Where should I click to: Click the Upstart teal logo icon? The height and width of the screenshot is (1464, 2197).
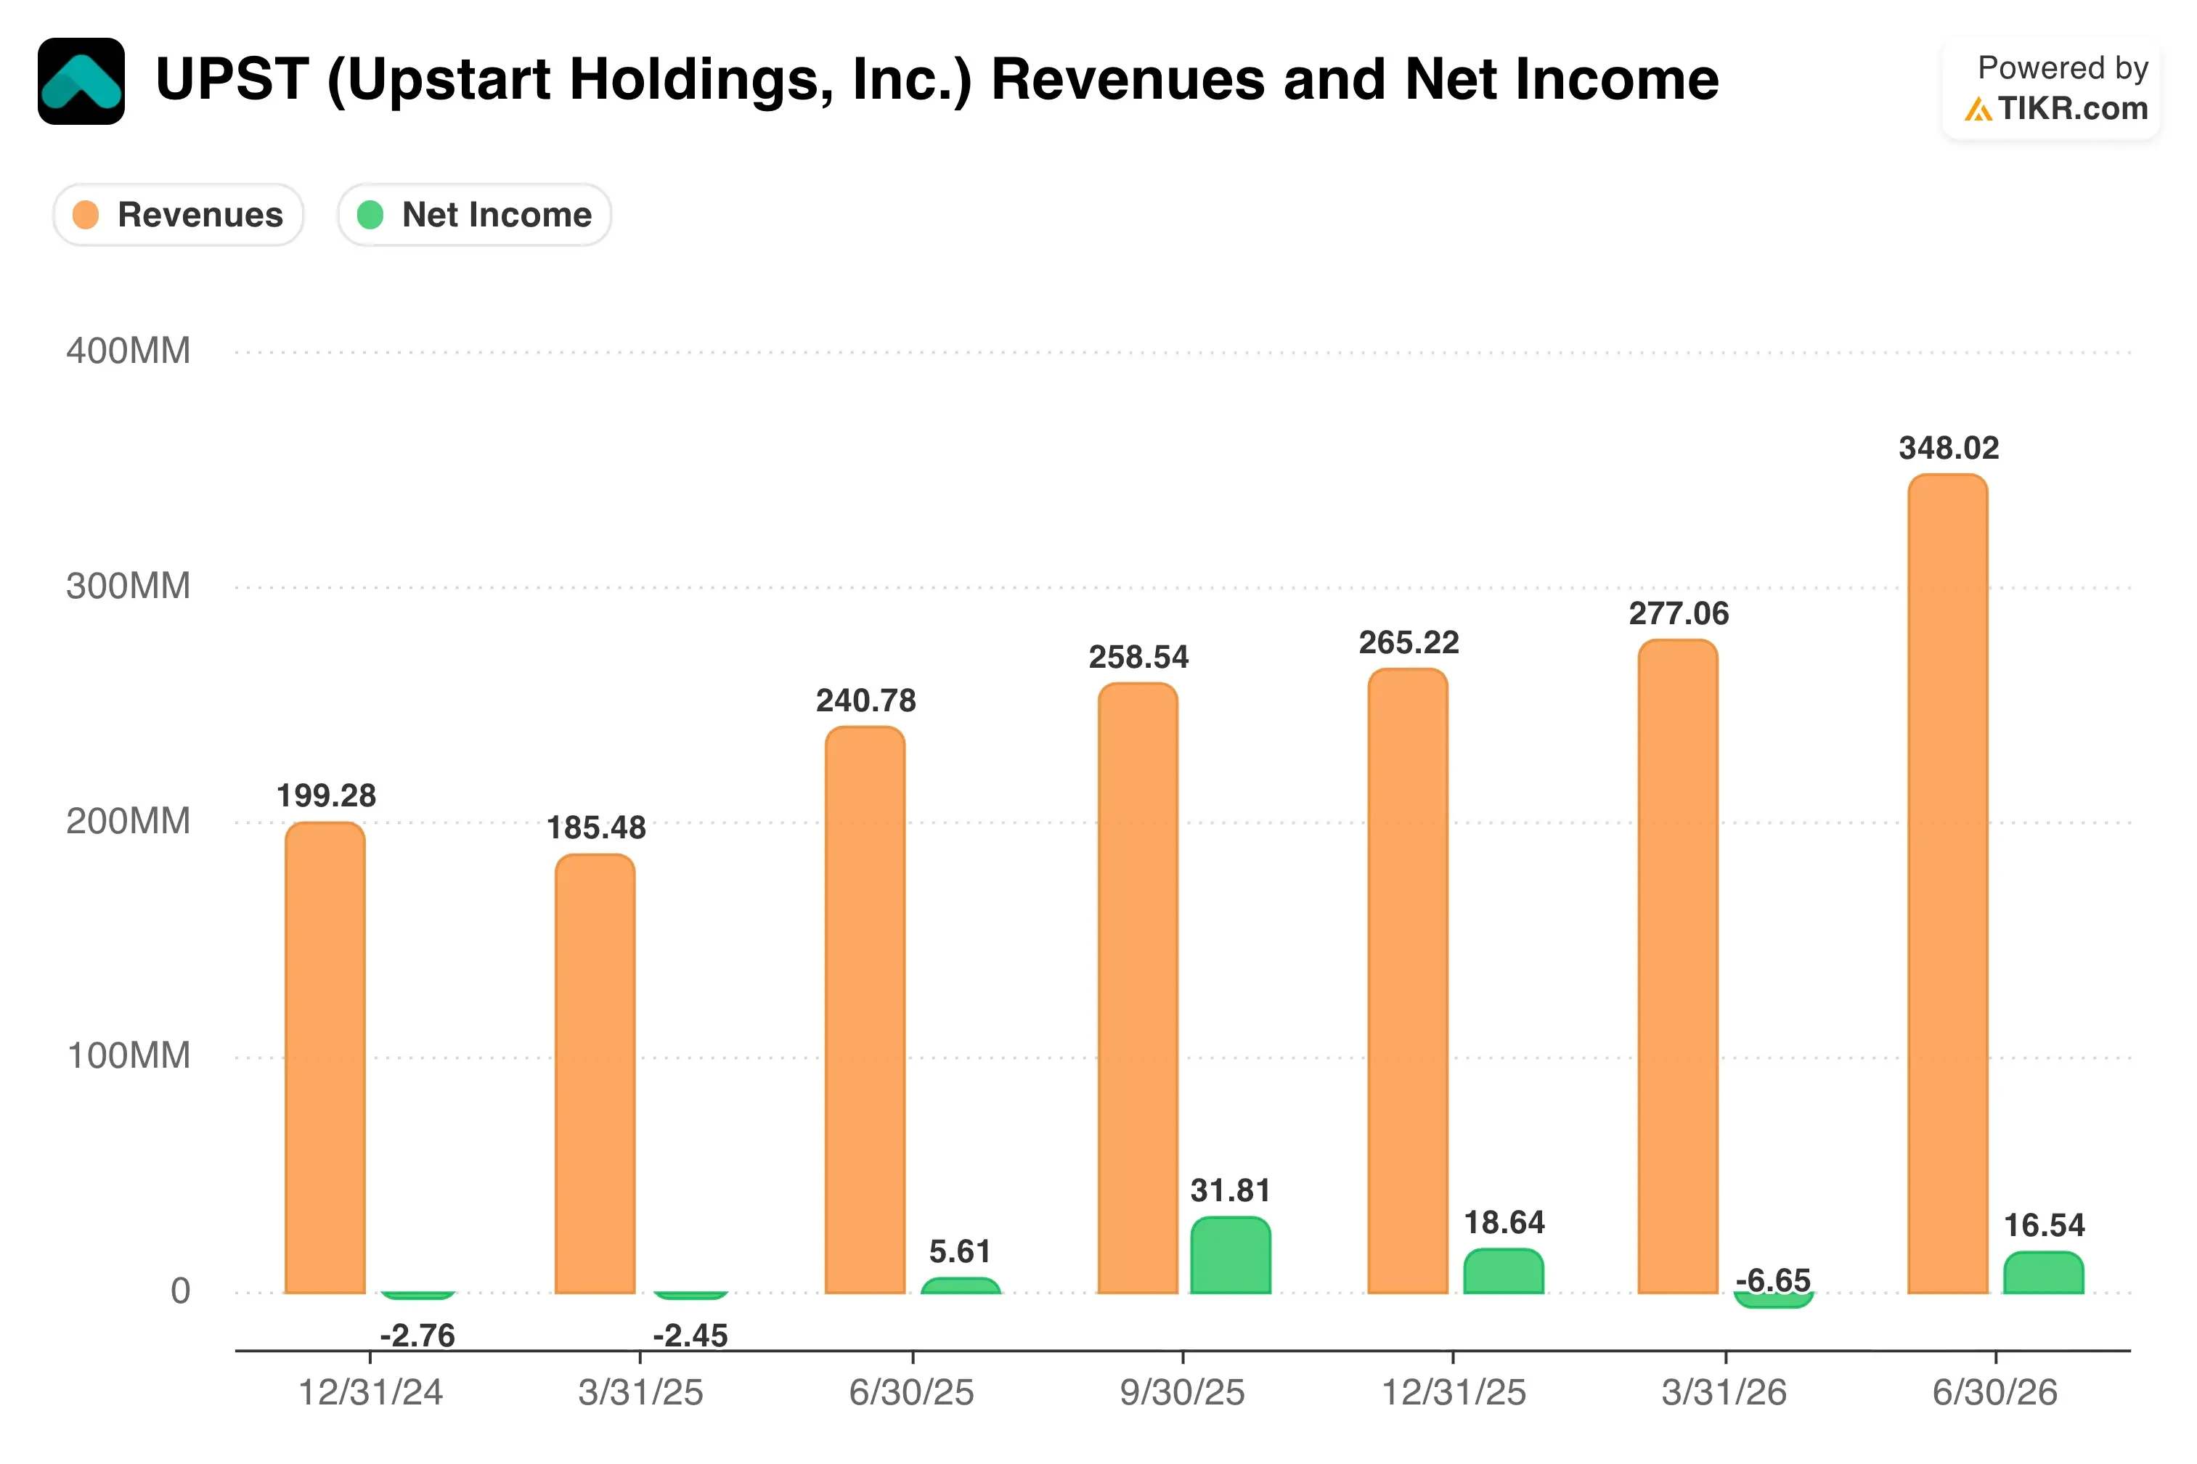click(81, 81)
